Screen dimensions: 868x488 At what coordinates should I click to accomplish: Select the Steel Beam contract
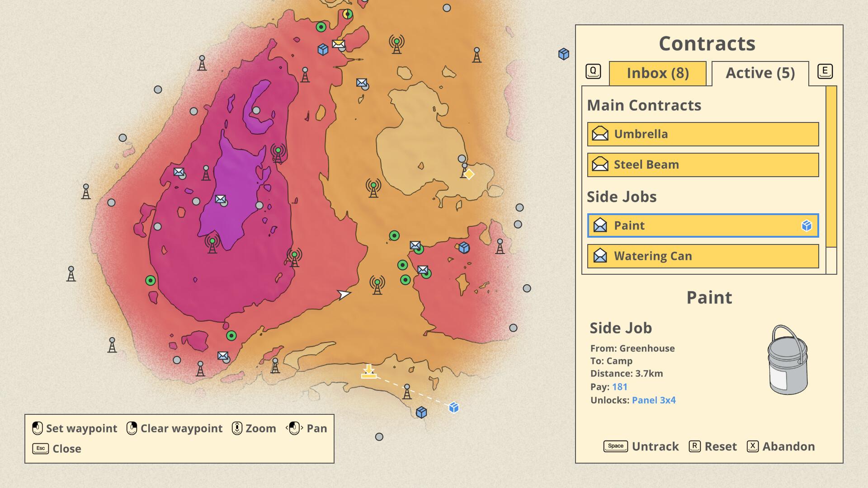point(703,165)
